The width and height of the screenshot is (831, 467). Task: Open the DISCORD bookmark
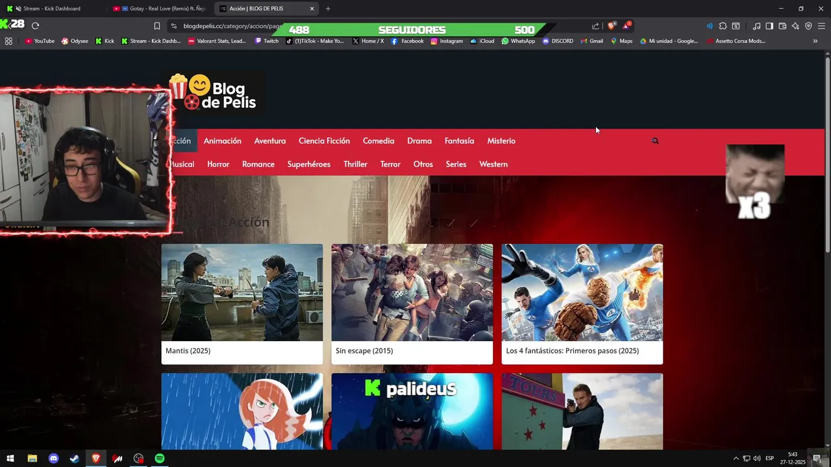tap(558, 41)
